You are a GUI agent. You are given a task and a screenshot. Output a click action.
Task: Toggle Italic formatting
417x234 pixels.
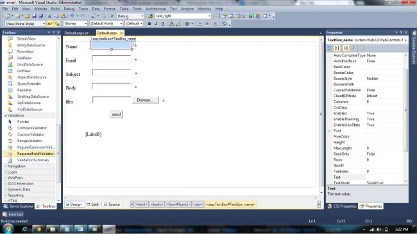(x=156, y=24)
